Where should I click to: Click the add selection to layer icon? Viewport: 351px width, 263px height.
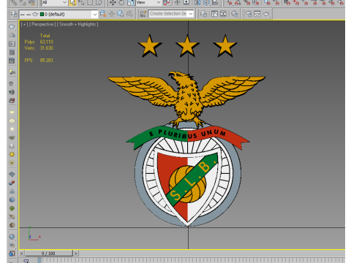click(103, 14)
